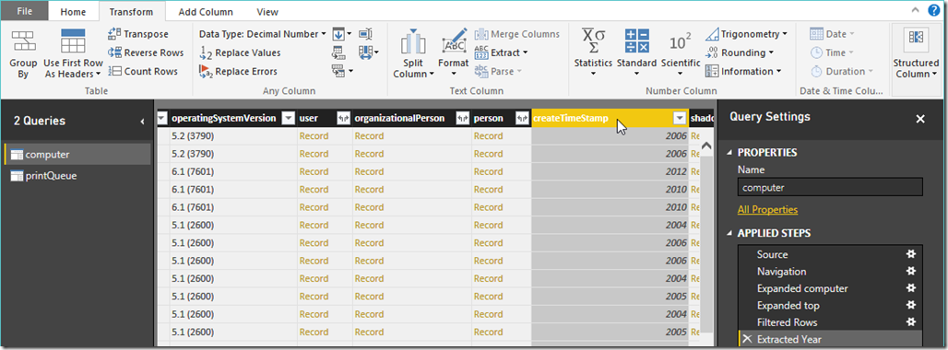Click the Pivot Column icon
The image size is (948, 350).
(x=339, y=53)
